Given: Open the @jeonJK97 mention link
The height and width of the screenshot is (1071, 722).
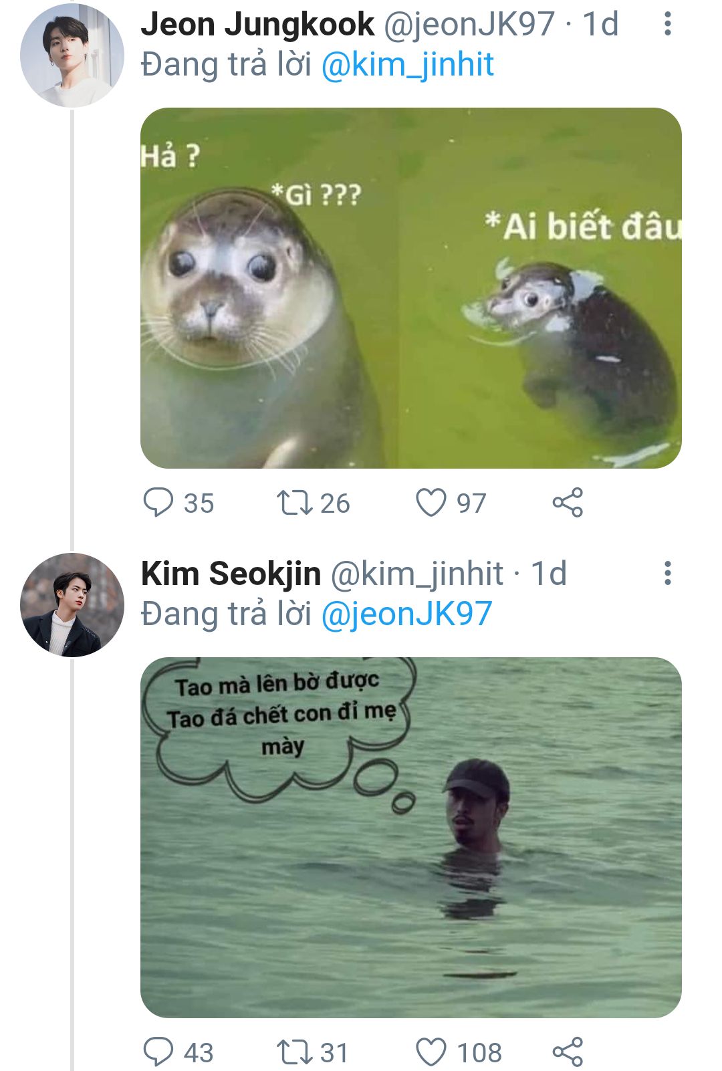Looking at the screenshot, I should pos(406,614).
